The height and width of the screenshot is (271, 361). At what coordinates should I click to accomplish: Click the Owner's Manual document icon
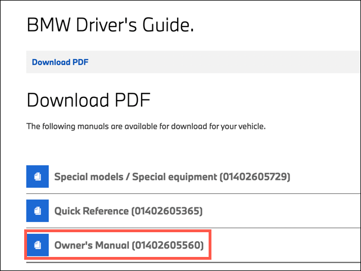click(x=38, y=245)
